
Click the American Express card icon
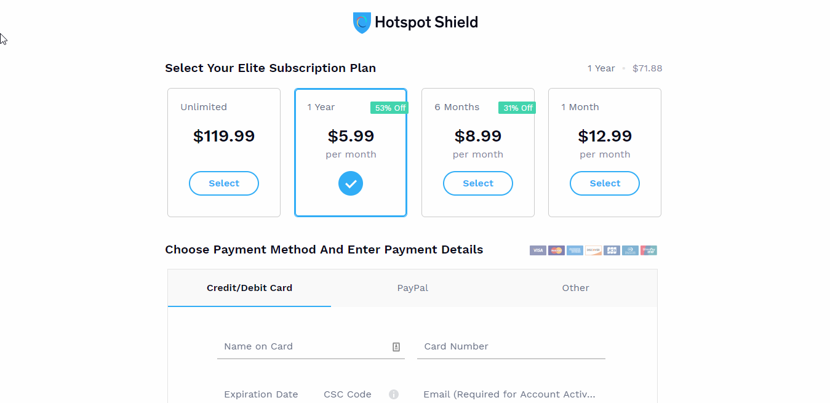tap(575, 250)
